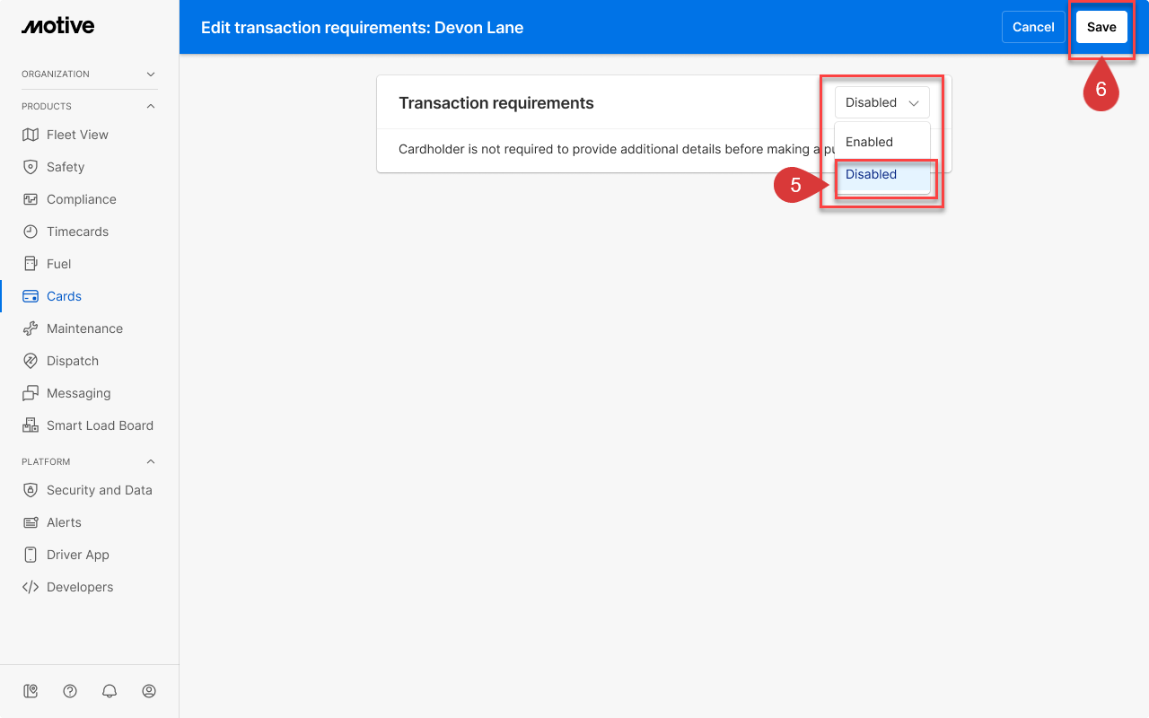Navigate to Dispatch
This screenshot has width=1149, height=718.
[x=73, y=361]
